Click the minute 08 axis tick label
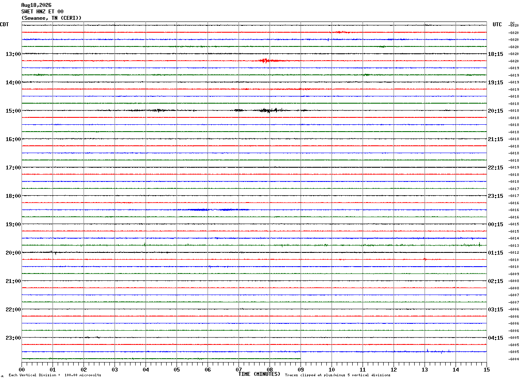This screenshot has height=381, width=521. tap(270, 369)
